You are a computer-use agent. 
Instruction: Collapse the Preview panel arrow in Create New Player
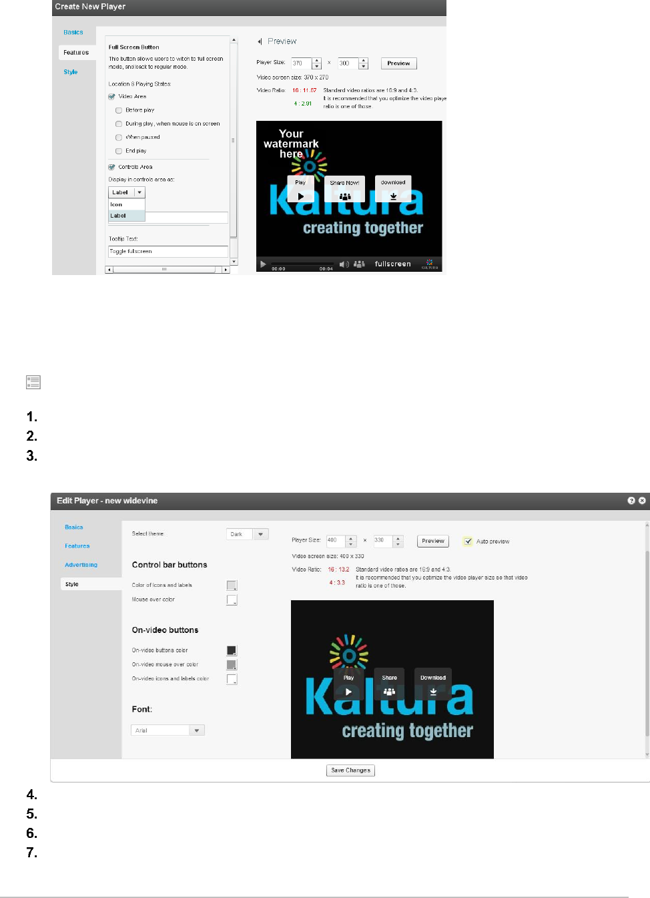tap(260, 41)
